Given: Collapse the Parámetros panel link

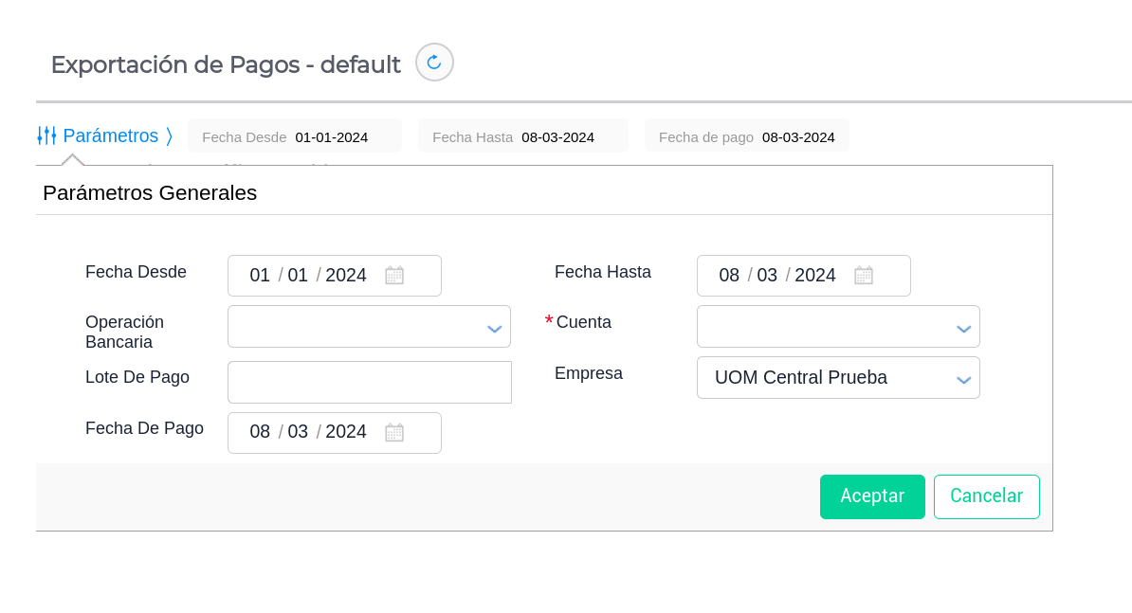Looking at the screenshot, I should coord(110,135).
